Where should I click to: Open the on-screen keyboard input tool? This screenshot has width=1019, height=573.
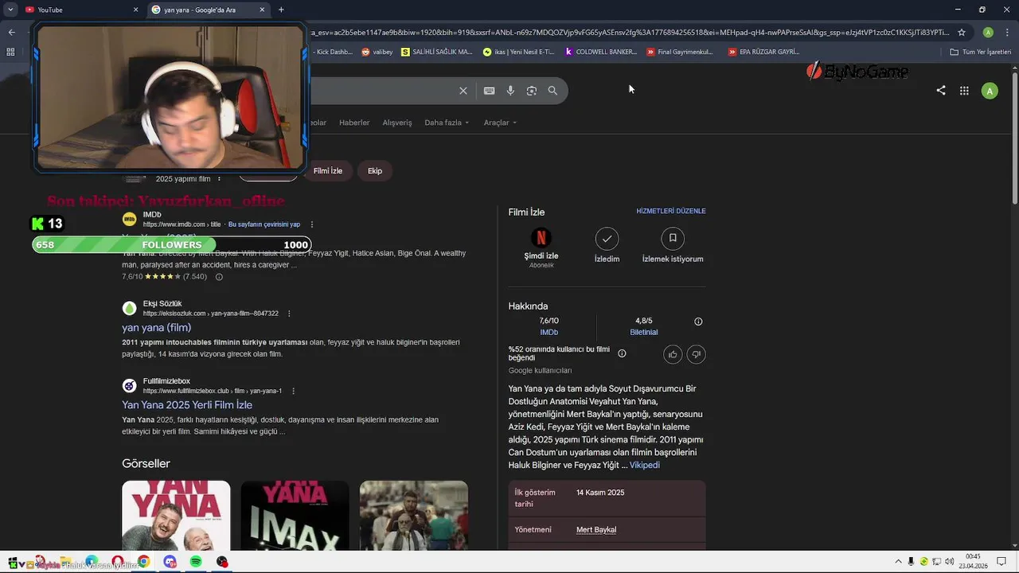490,91
